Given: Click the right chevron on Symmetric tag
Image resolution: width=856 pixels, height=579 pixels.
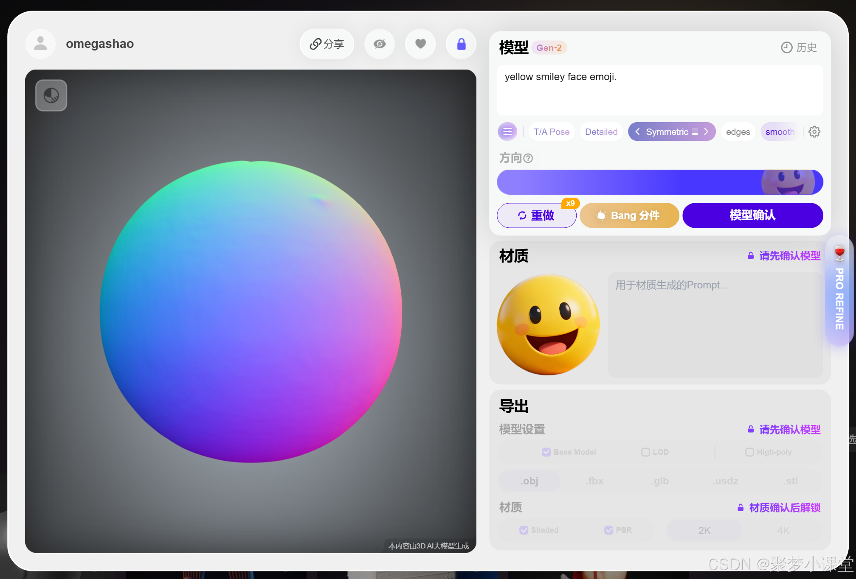Looking at the screenshot, I should point(706,132).
